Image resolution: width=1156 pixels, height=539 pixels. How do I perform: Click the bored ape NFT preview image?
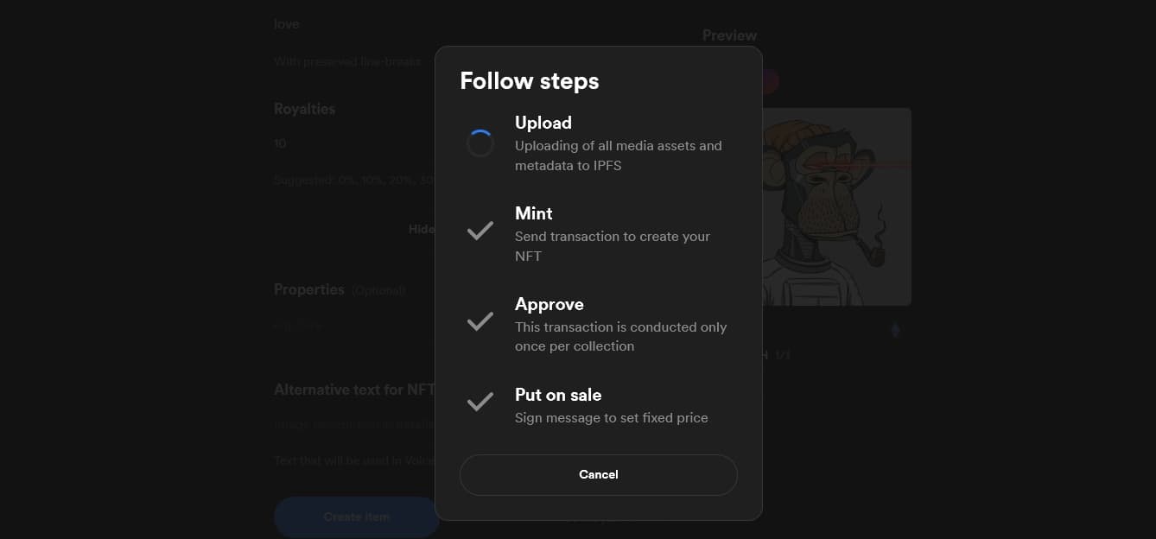tap(836, 206)
